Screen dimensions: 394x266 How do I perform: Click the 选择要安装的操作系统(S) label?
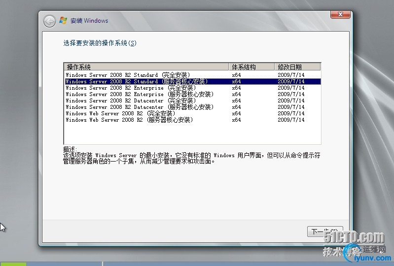100,43
